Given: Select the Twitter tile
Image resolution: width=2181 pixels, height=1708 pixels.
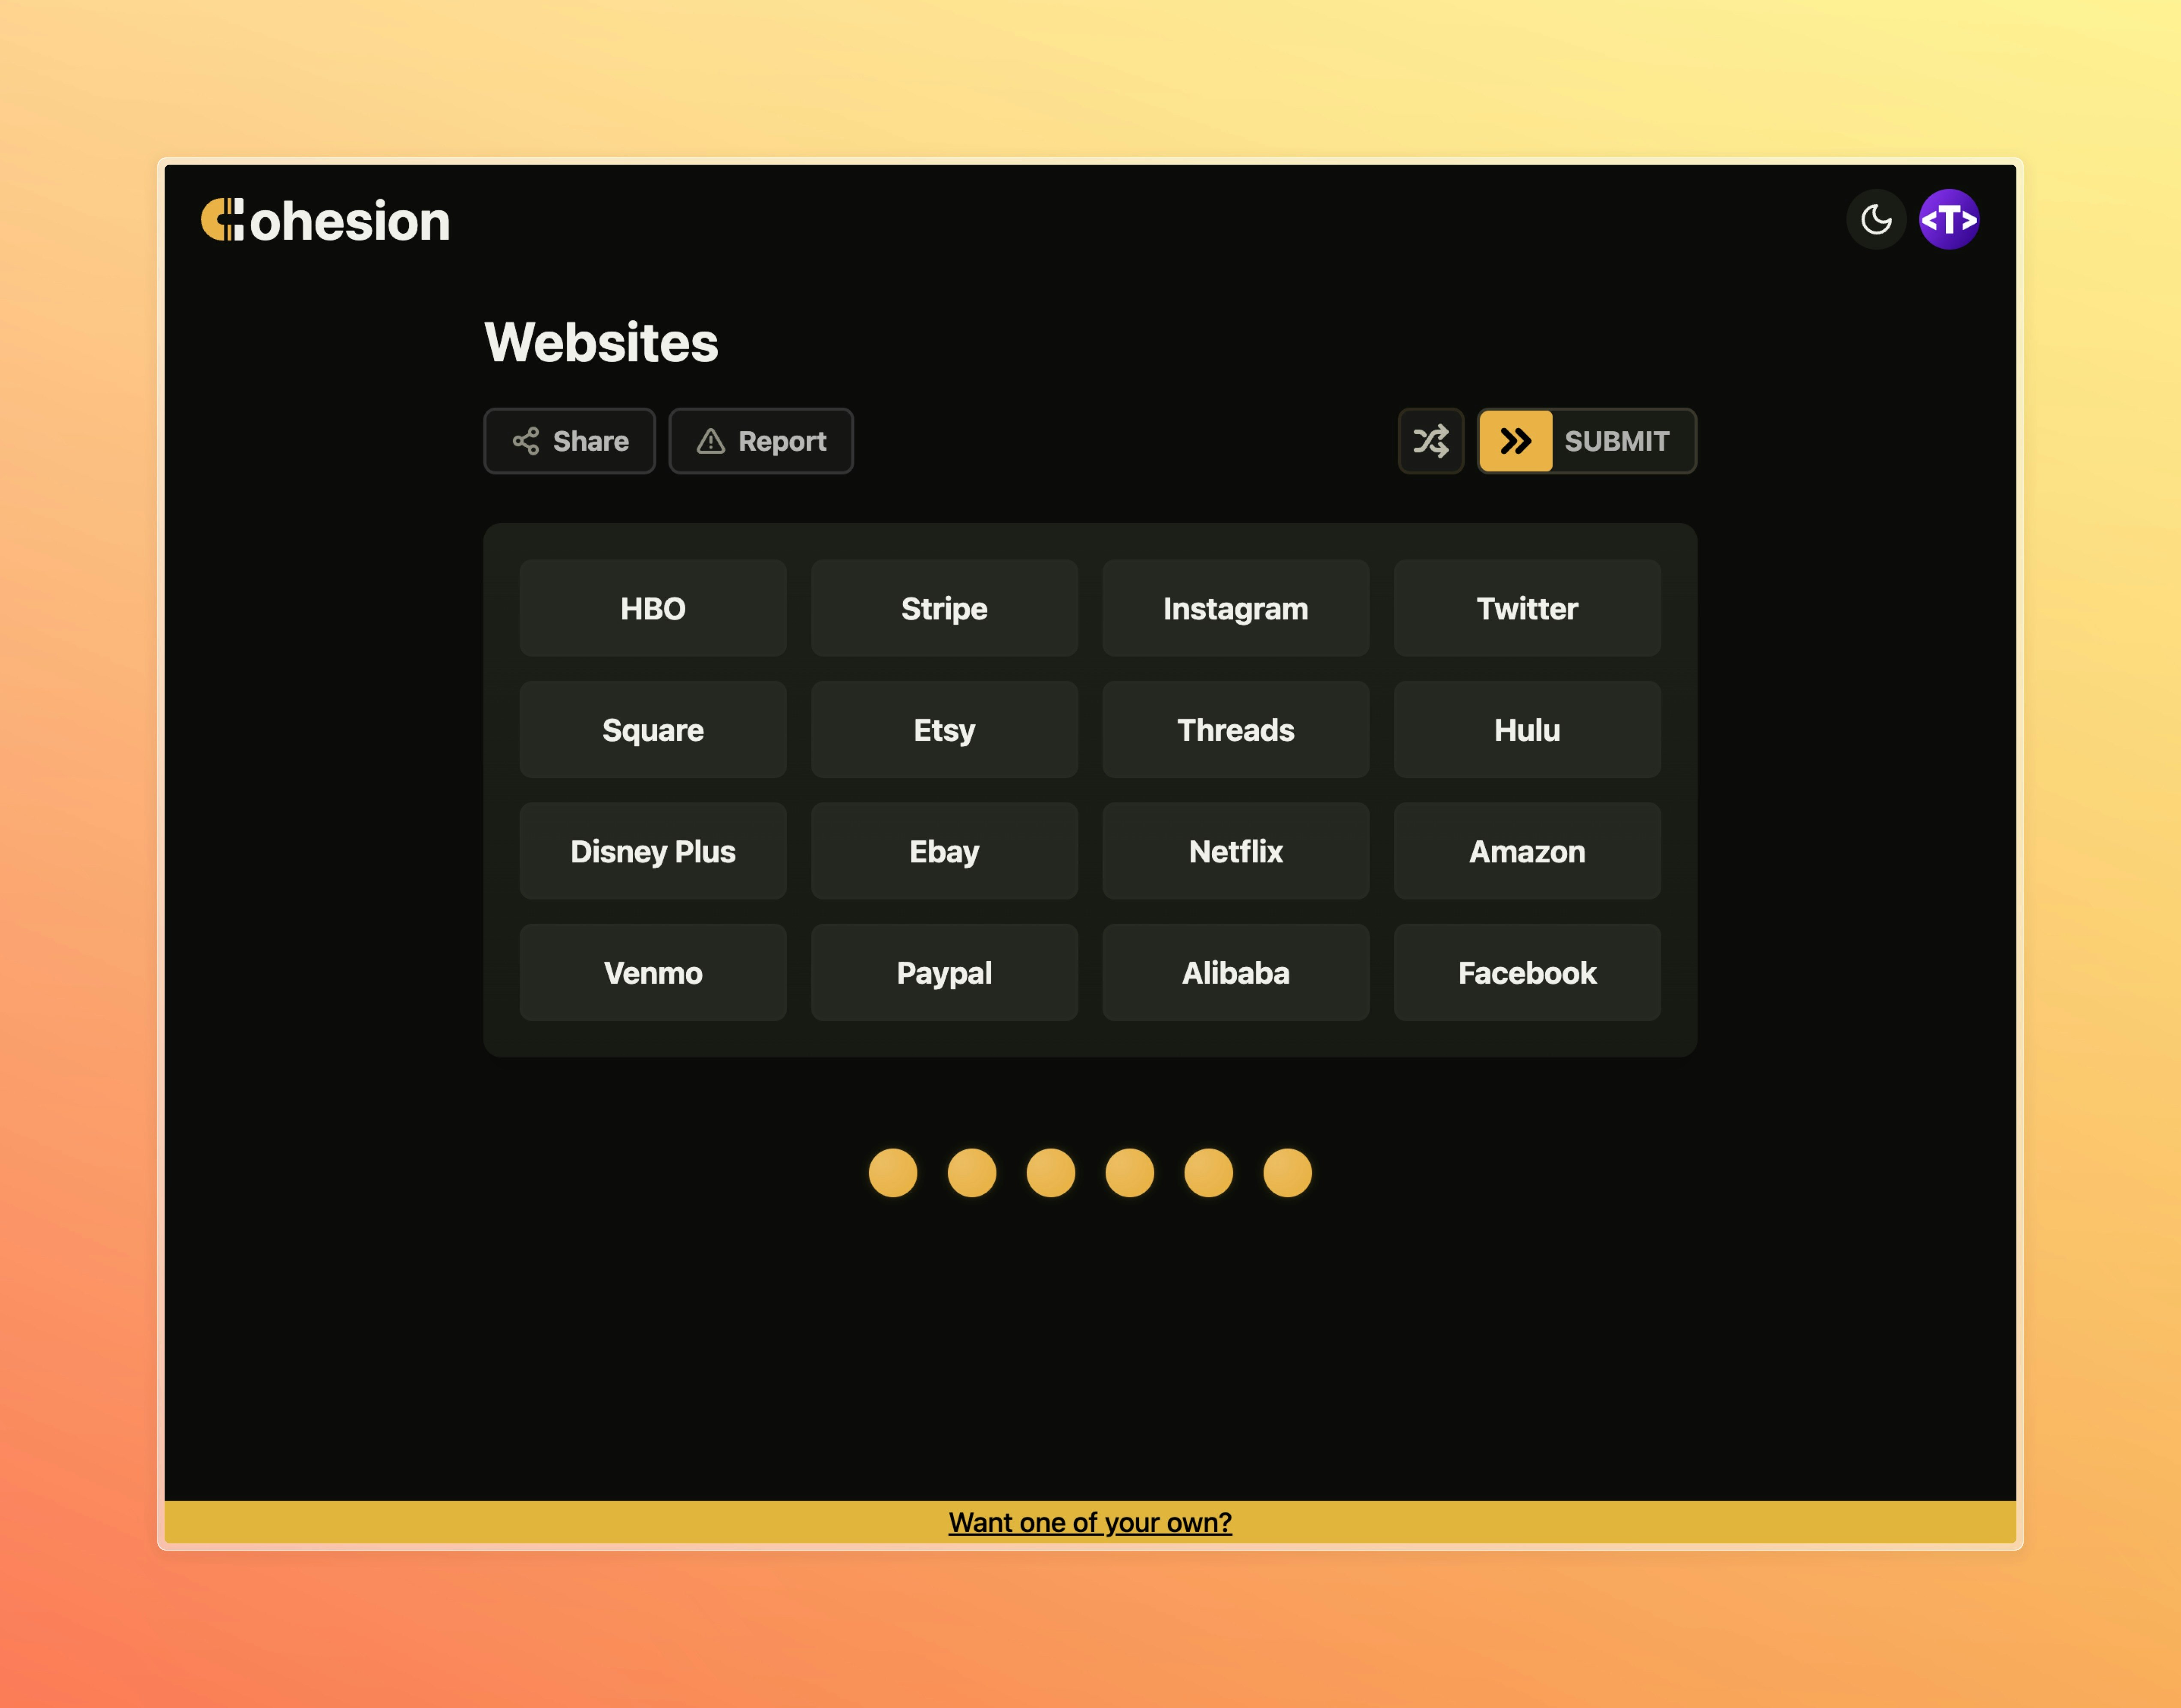Looking at the screenshot, I should 1527,608.
